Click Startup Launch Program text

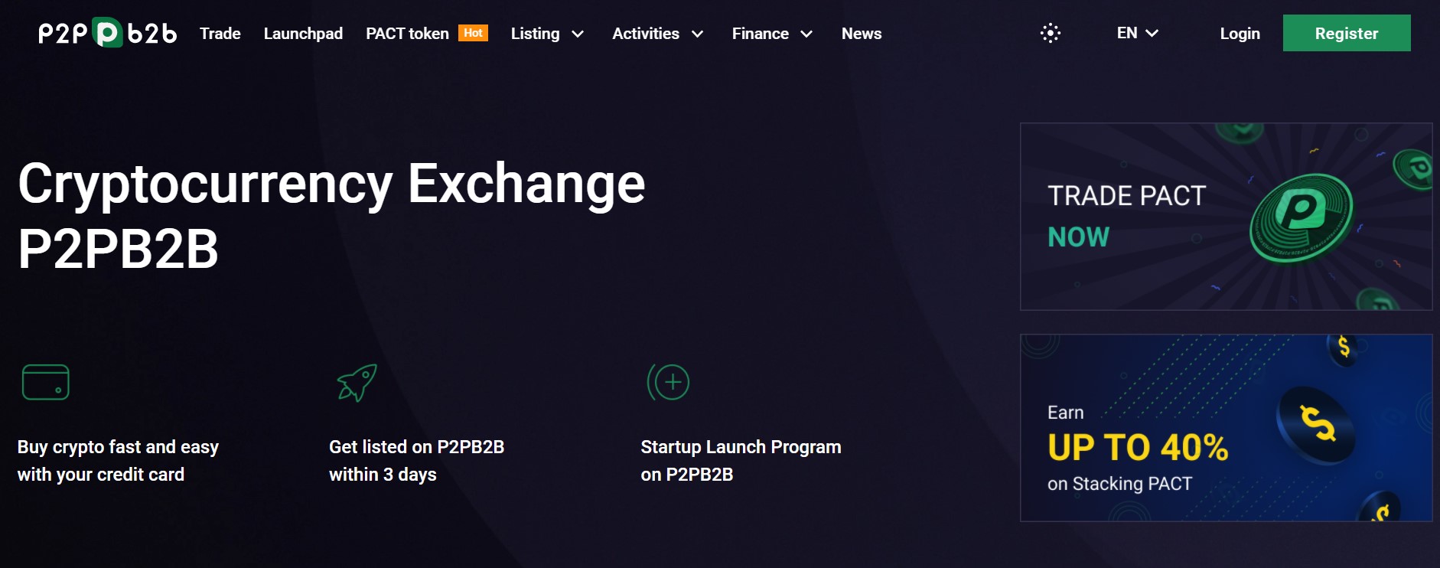(741, 460)
